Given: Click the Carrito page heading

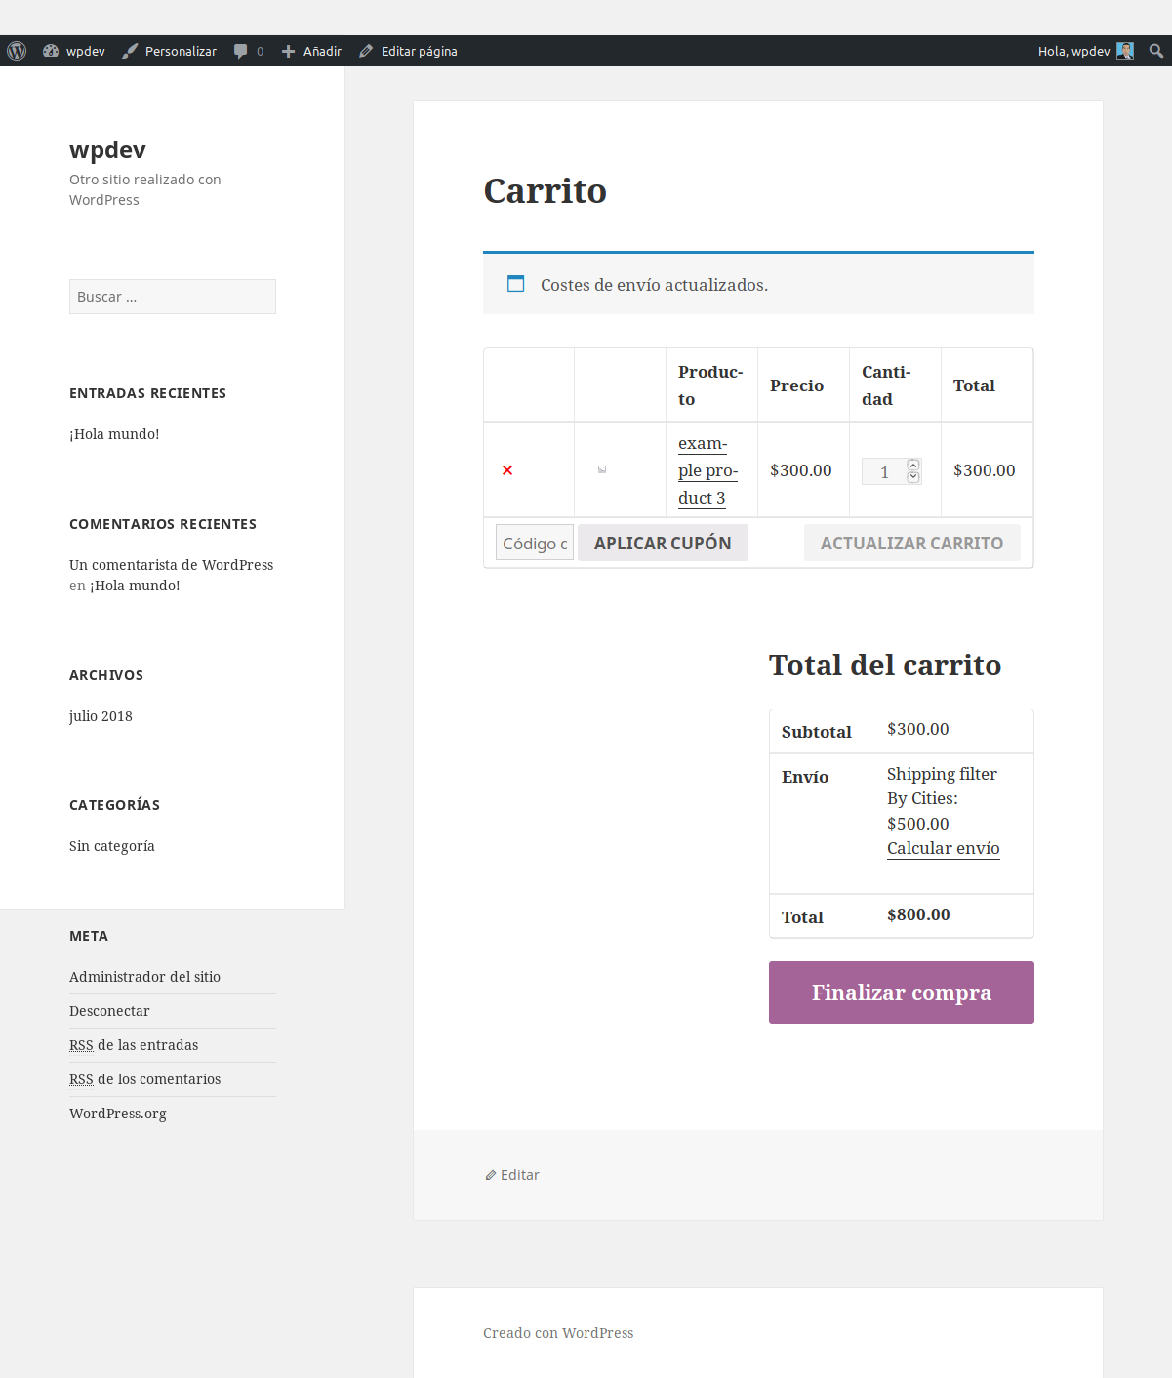Looking at the screenshot, I should tap(545, 190).
